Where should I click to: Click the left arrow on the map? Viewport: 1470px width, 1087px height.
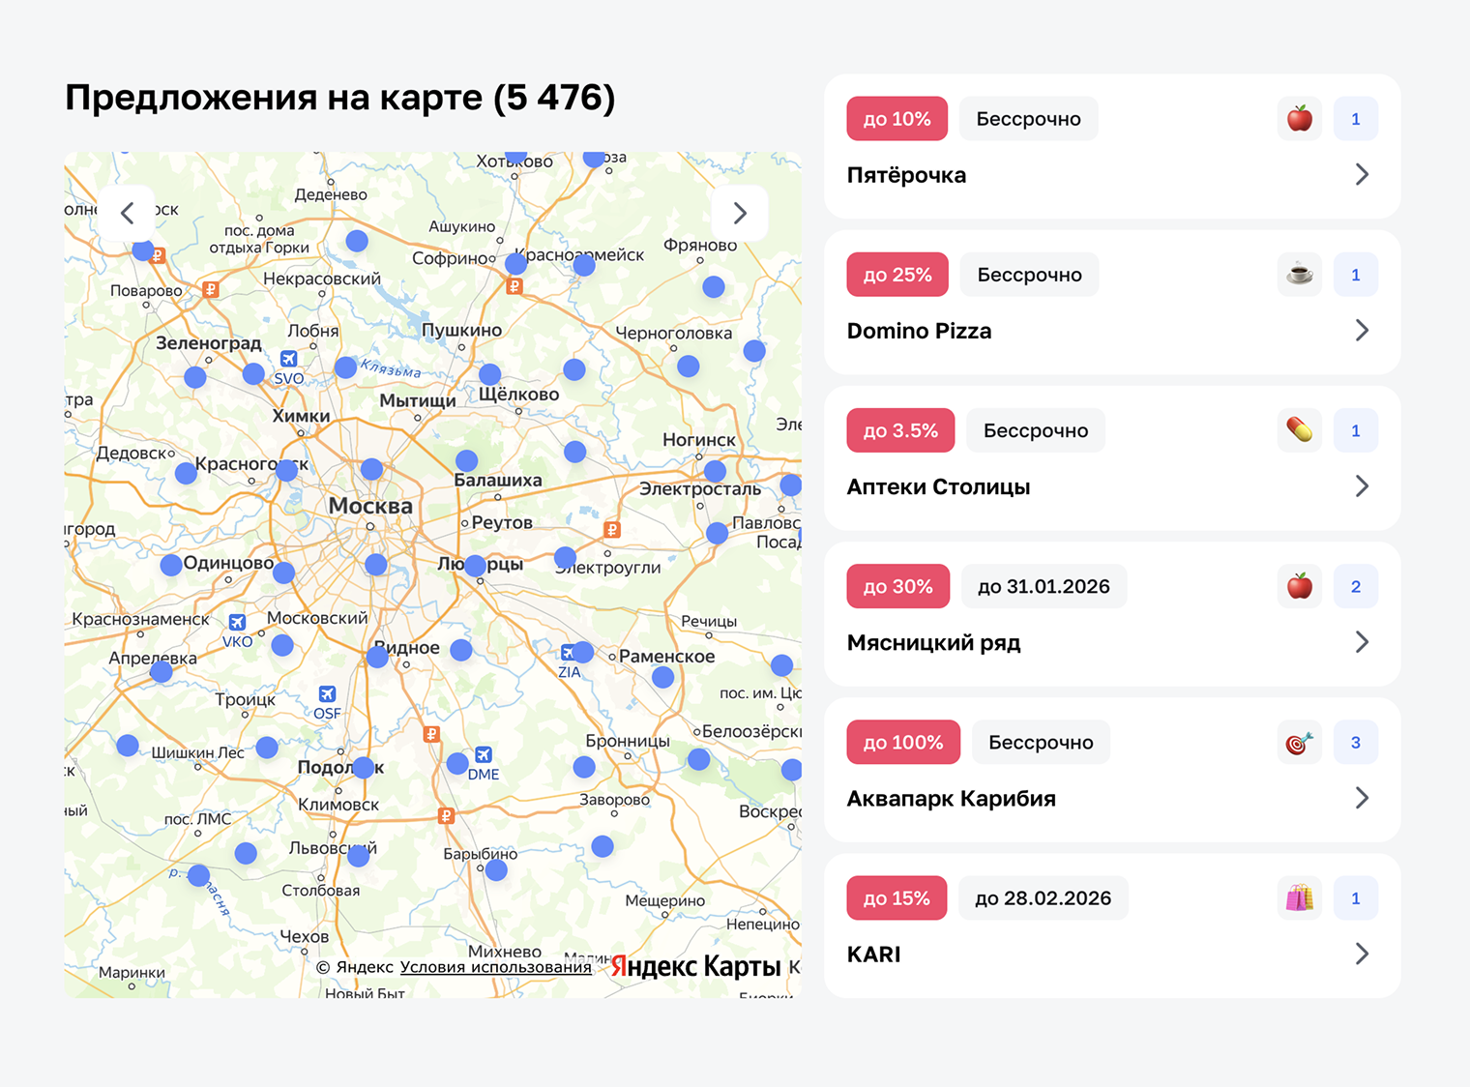click(128, 213)
